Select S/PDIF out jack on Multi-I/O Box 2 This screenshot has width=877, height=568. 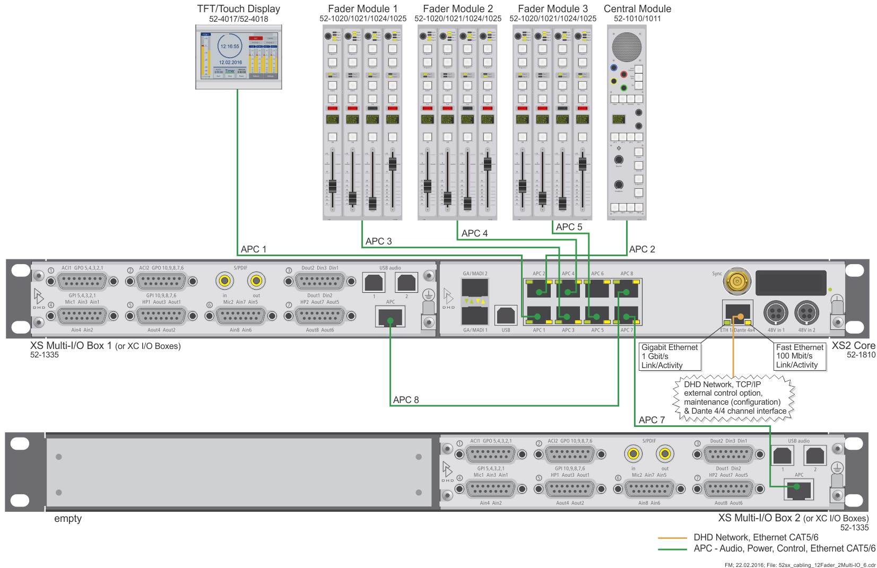pyautogui.click(x=665, y=453)
